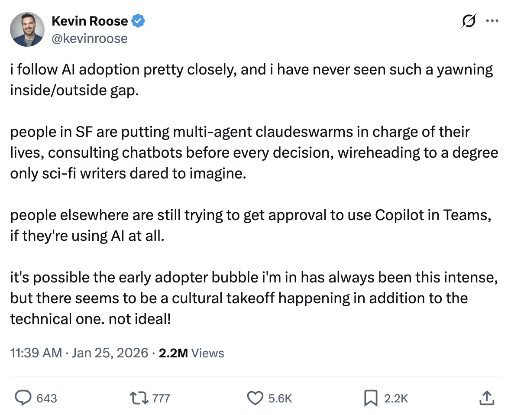Click the 5.6K likes count
Viewport: 511px width, 415px height.
280,398
